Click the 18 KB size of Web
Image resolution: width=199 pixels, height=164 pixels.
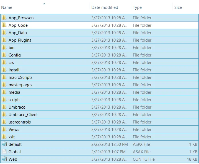(x=192, y=159)
